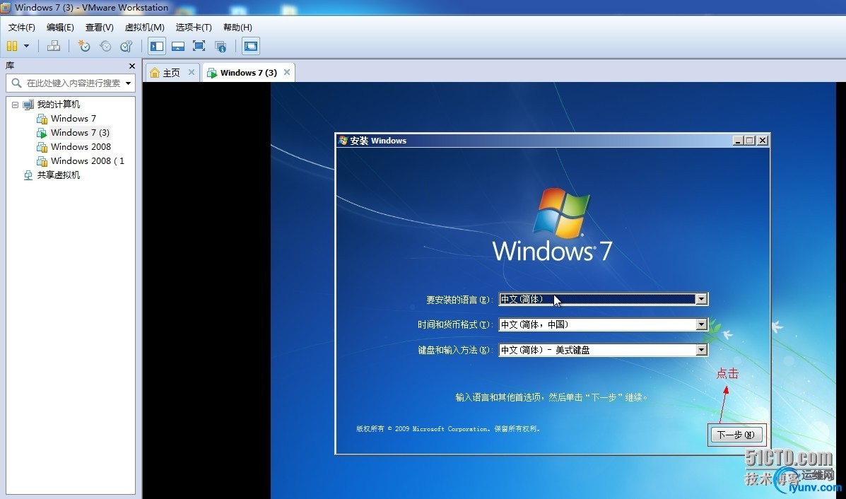Open the 选项卡(T) menu
The height and width of the screenshot is (499, 846).
pos(194,28)
